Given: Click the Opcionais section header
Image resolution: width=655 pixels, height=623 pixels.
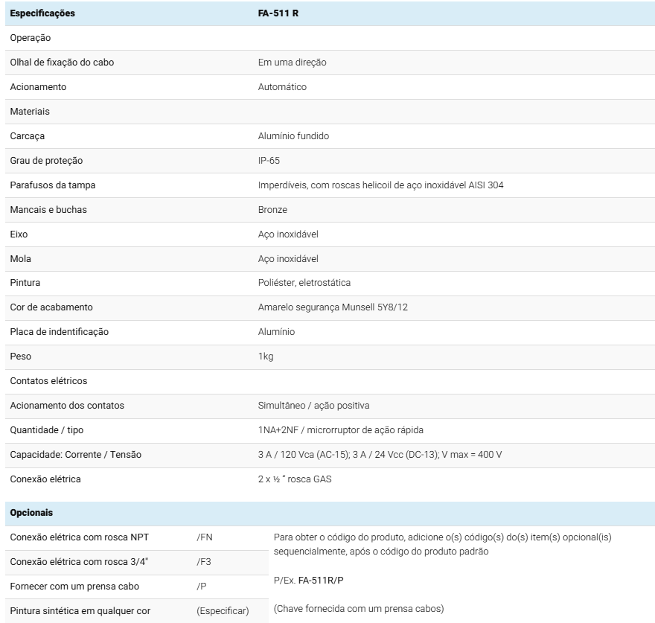Looking at the screenshot, I should pos(31,513).
